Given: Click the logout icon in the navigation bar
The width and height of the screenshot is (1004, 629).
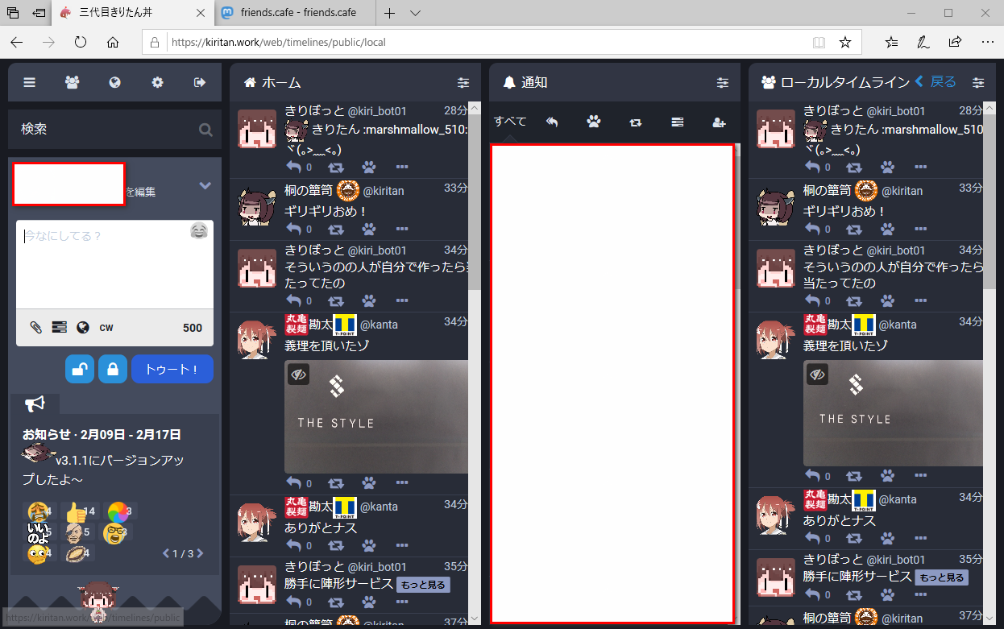Looking at the screenshot, I should point(200,82).
